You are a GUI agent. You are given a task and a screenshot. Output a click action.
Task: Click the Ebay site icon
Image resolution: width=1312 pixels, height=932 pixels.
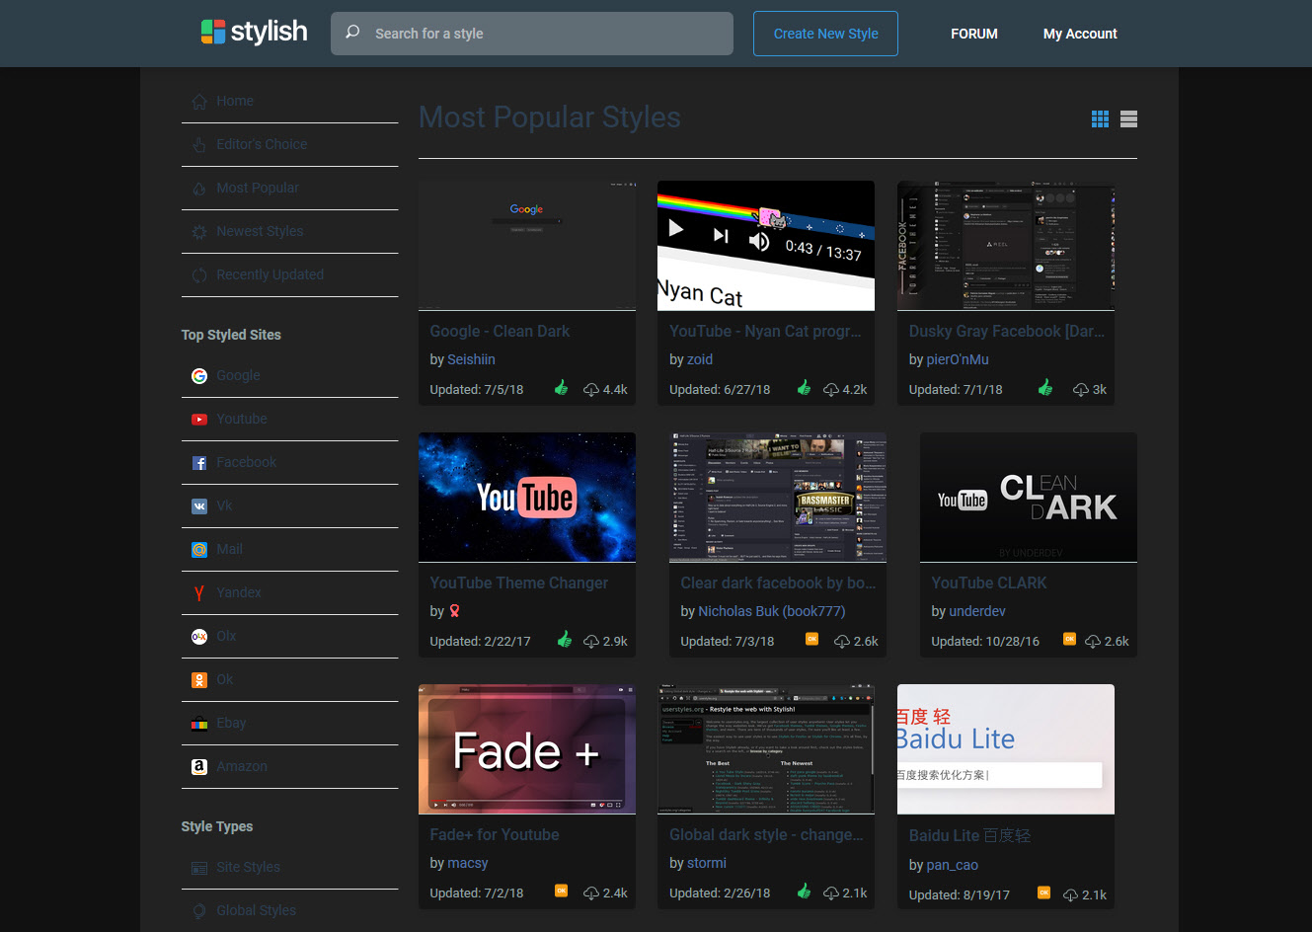(199, 723)
